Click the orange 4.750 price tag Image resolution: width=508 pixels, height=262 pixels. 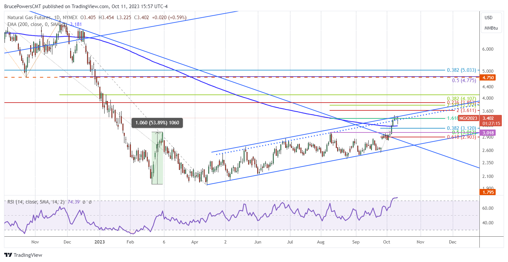pyautogui.click(x=488, y=78)
